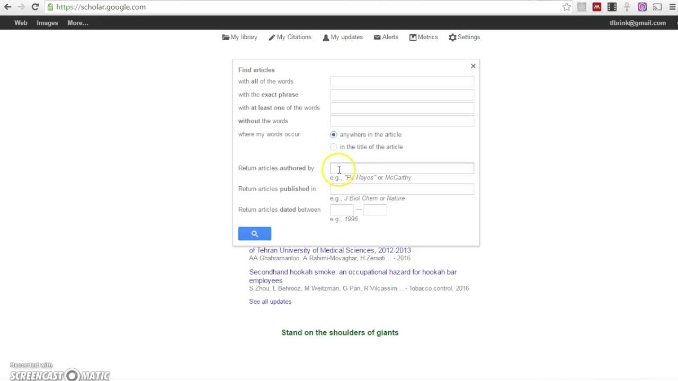
Task: Open My library folder link
Action: coord(240,37)
